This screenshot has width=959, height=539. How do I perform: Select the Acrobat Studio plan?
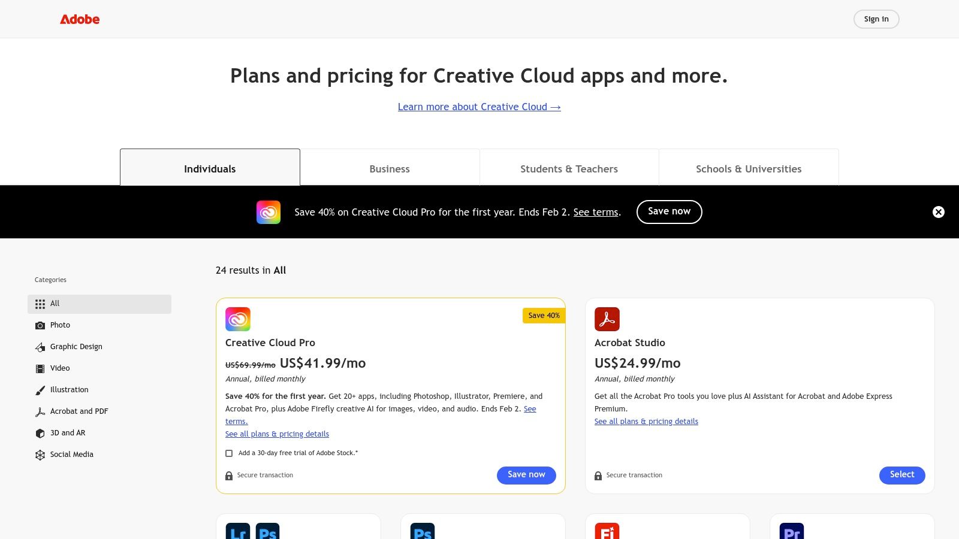click(x=901, y=474)
